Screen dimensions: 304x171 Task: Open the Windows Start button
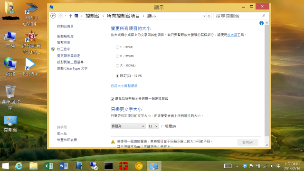click(x=5, y=166)
